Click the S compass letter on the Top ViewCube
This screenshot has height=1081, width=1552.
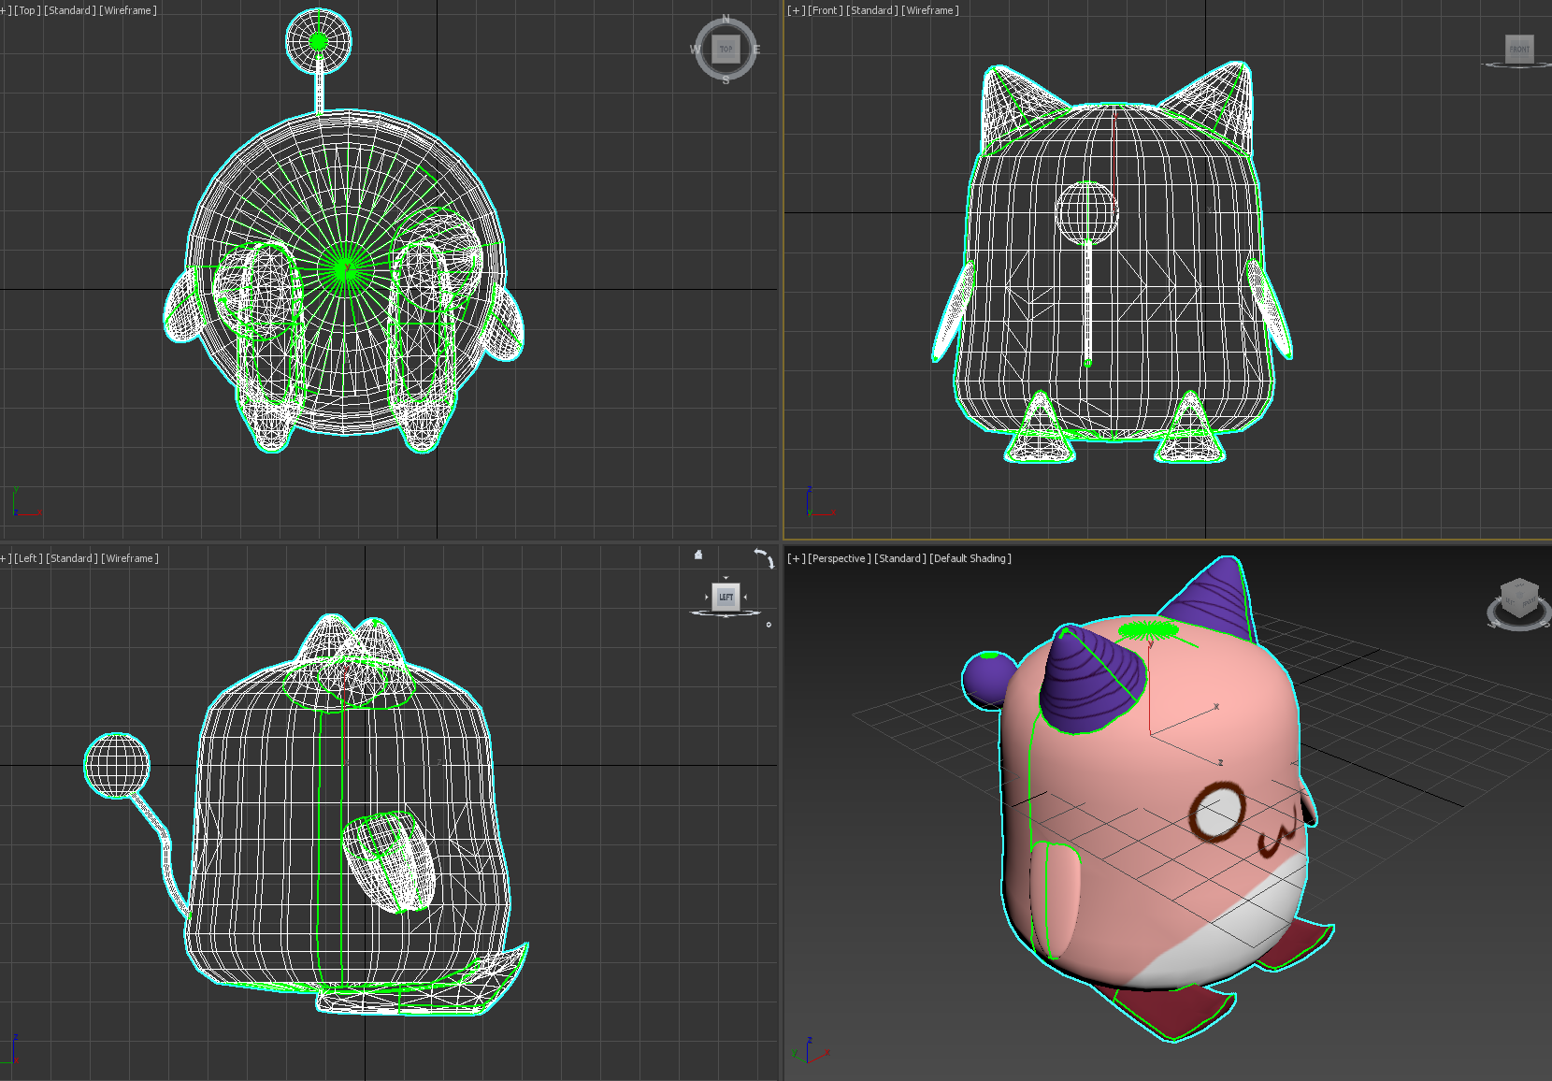[726, 80]
